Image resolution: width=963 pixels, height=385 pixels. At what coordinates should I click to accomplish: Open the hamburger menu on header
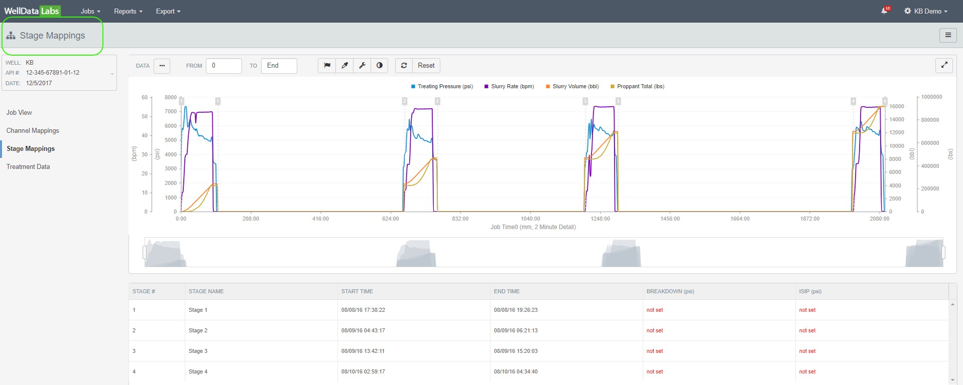948,35
